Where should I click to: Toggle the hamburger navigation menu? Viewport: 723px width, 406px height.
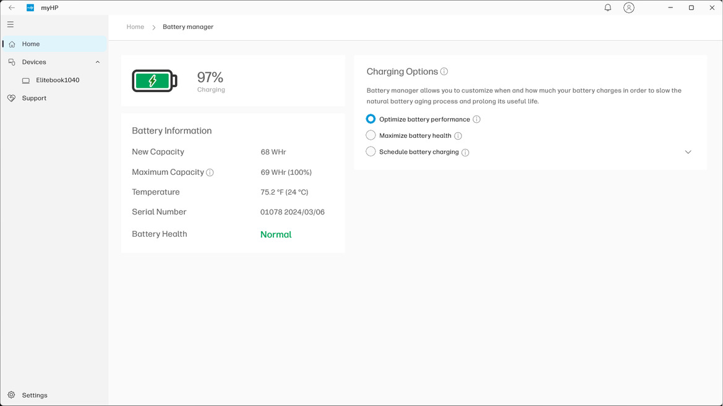[x=11, y=25]
